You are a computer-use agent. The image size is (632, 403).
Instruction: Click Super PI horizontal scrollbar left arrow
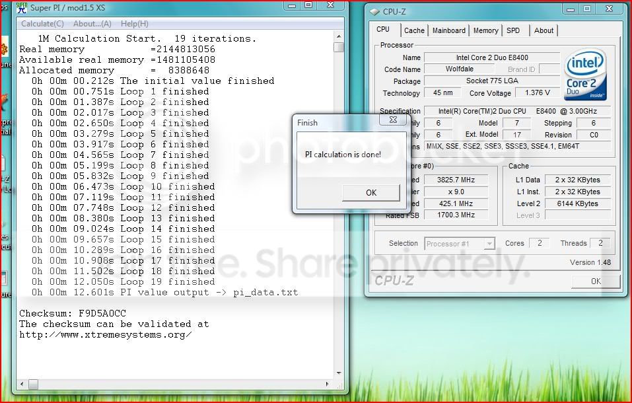(x=22, y=384)
